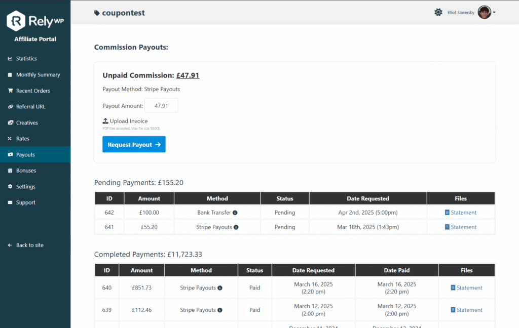Click the Apr 2nd, 2025 (5:00pm) date cell
Screen dimensions: 519x328
(368, 213)
